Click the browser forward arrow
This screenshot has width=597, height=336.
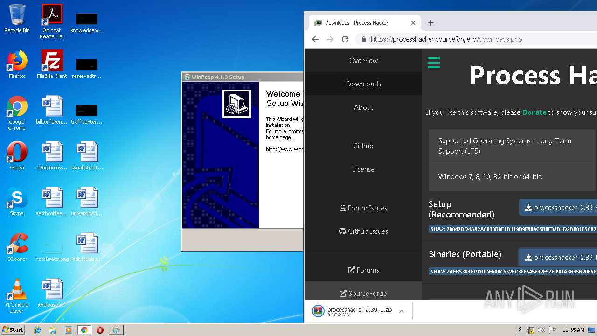[x=330, y=39]
